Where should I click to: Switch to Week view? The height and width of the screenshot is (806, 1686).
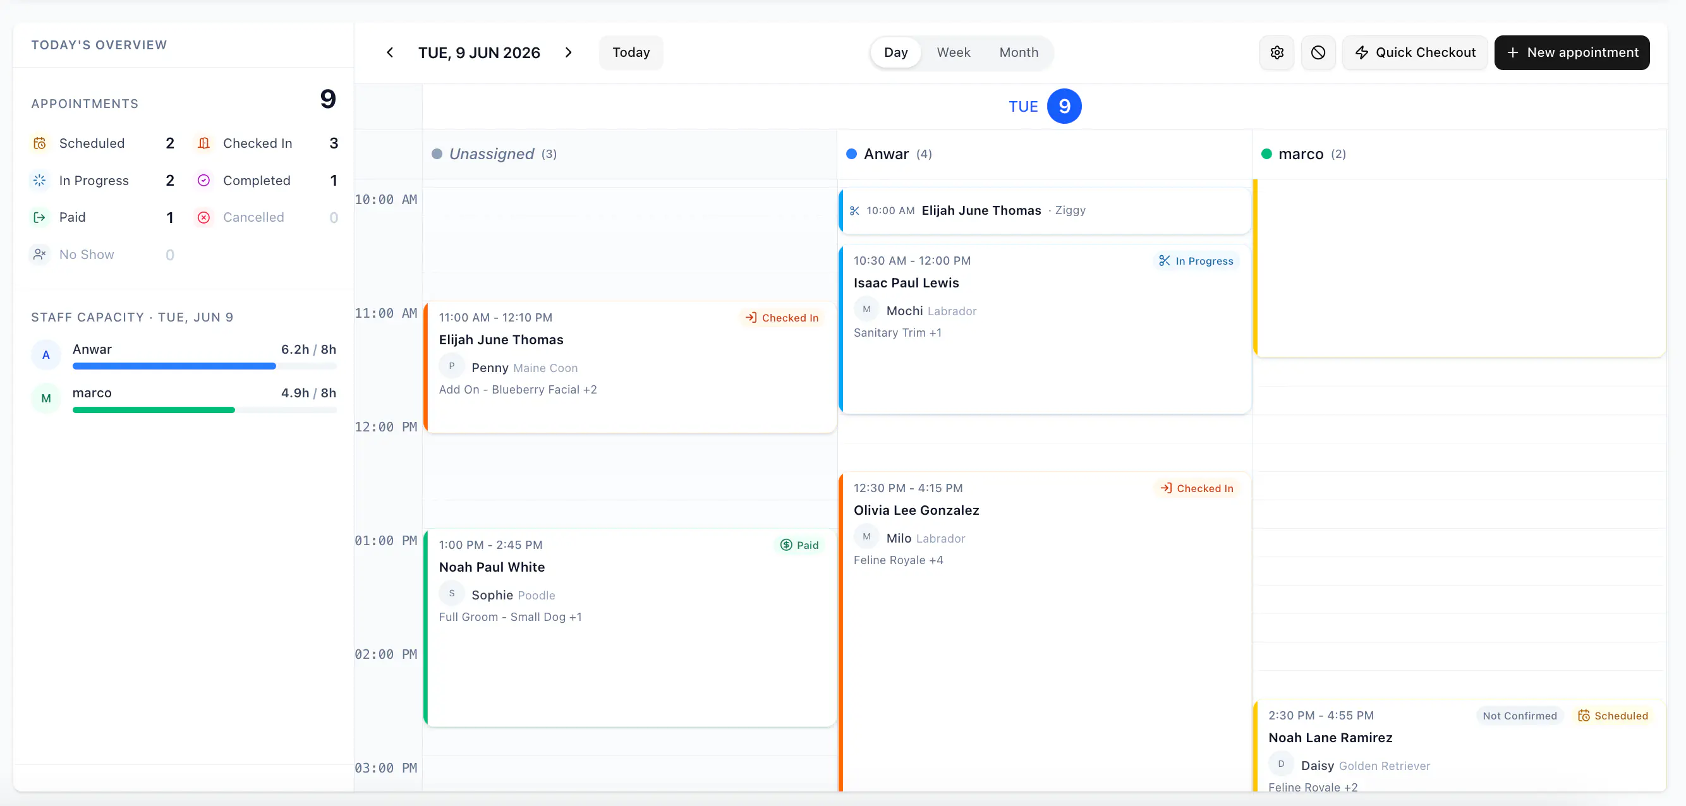coord(953,52)
